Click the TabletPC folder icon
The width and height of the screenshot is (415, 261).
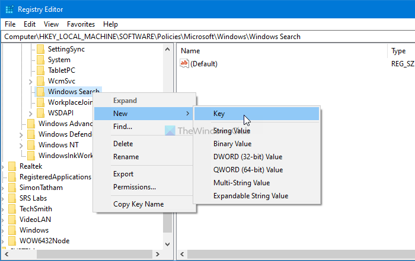point(40,70)
